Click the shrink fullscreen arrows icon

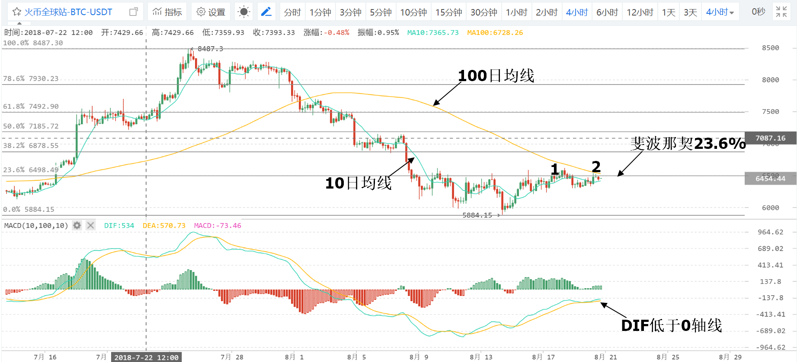(781, 12)
